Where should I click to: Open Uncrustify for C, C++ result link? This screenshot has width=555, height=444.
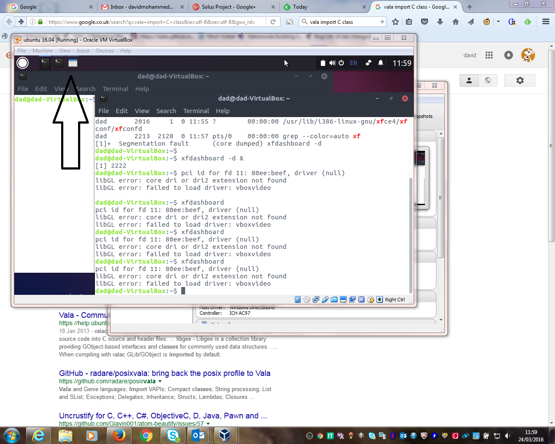[163, 416]
